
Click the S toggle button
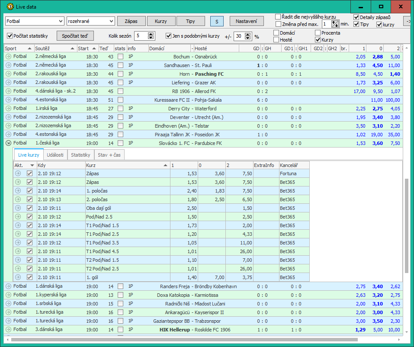pyautogui.click(x=217, y=21)
